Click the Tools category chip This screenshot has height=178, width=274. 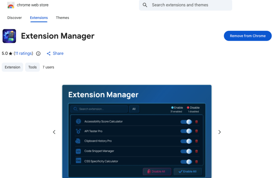tap(32, 67)
